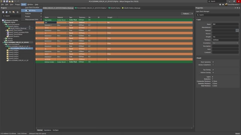Click the Properties panel search box
Image resolution: width=241 pixels, height=135 pixels.
tap(218, 15)
